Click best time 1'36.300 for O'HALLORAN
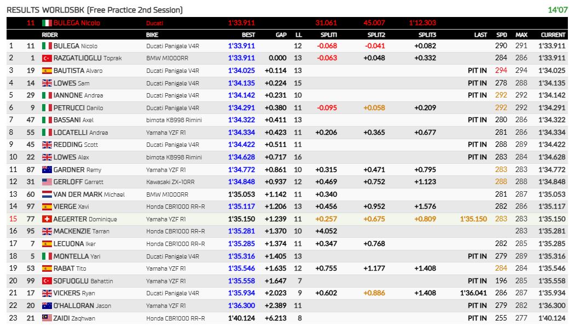This screenshot has height=326, width=575. pos(241,305)
